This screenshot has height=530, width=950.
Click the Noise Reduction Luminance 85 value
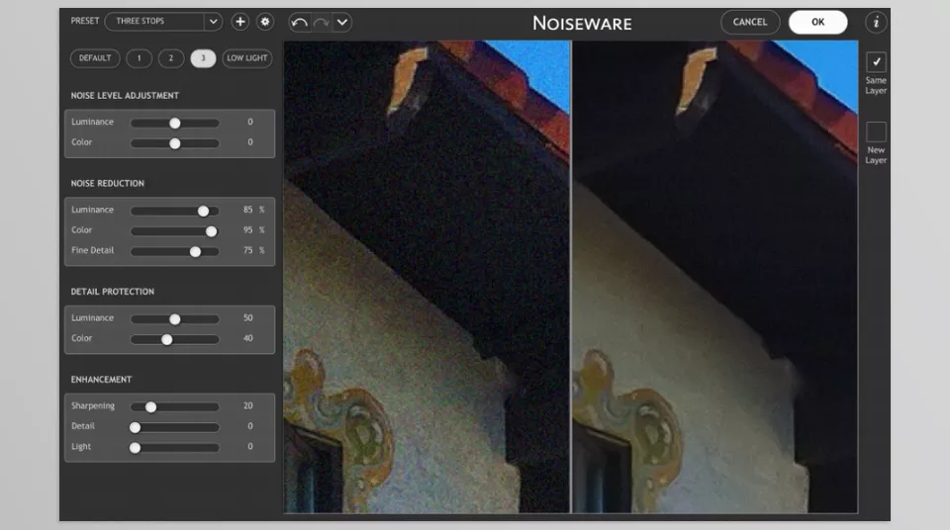click(x=247, y=210)
